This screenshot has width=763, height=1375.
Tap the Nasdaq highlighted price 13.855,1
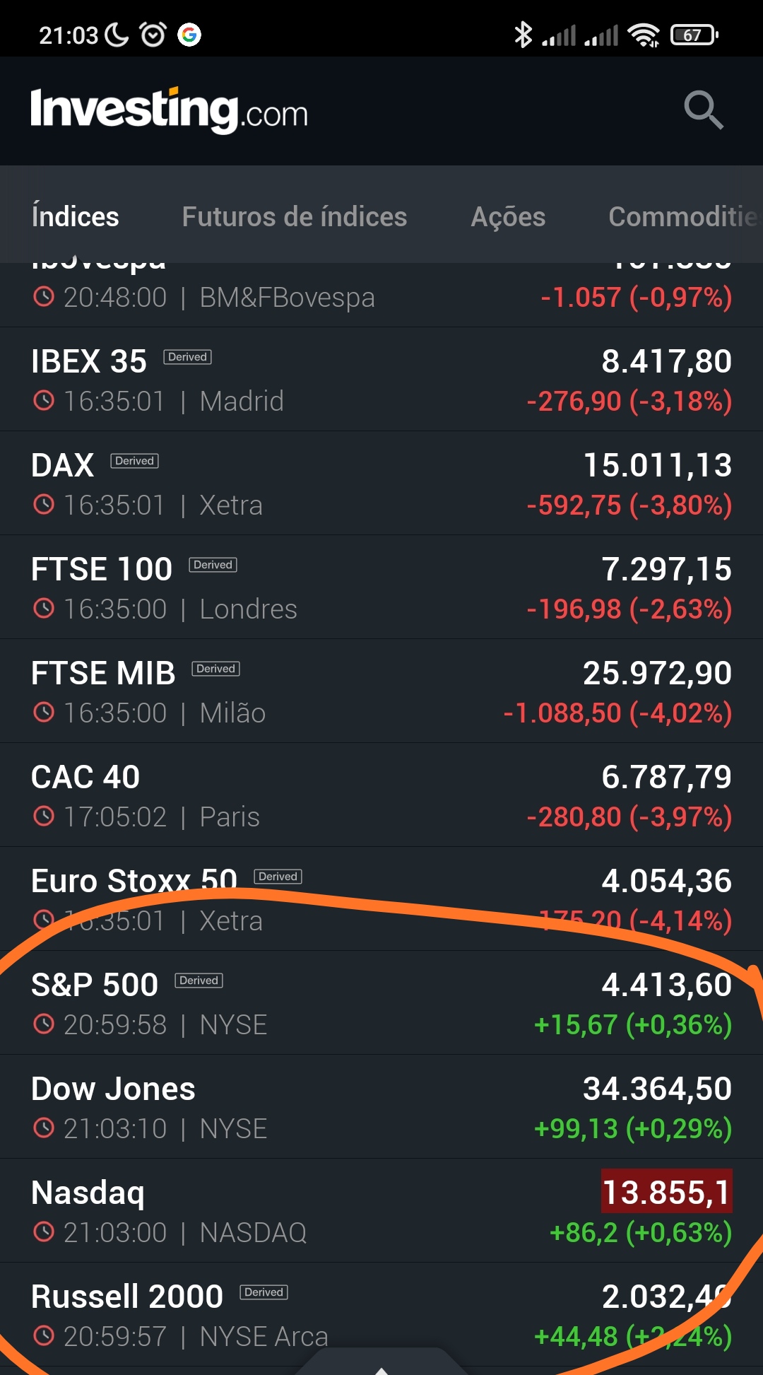(666, 1192)
